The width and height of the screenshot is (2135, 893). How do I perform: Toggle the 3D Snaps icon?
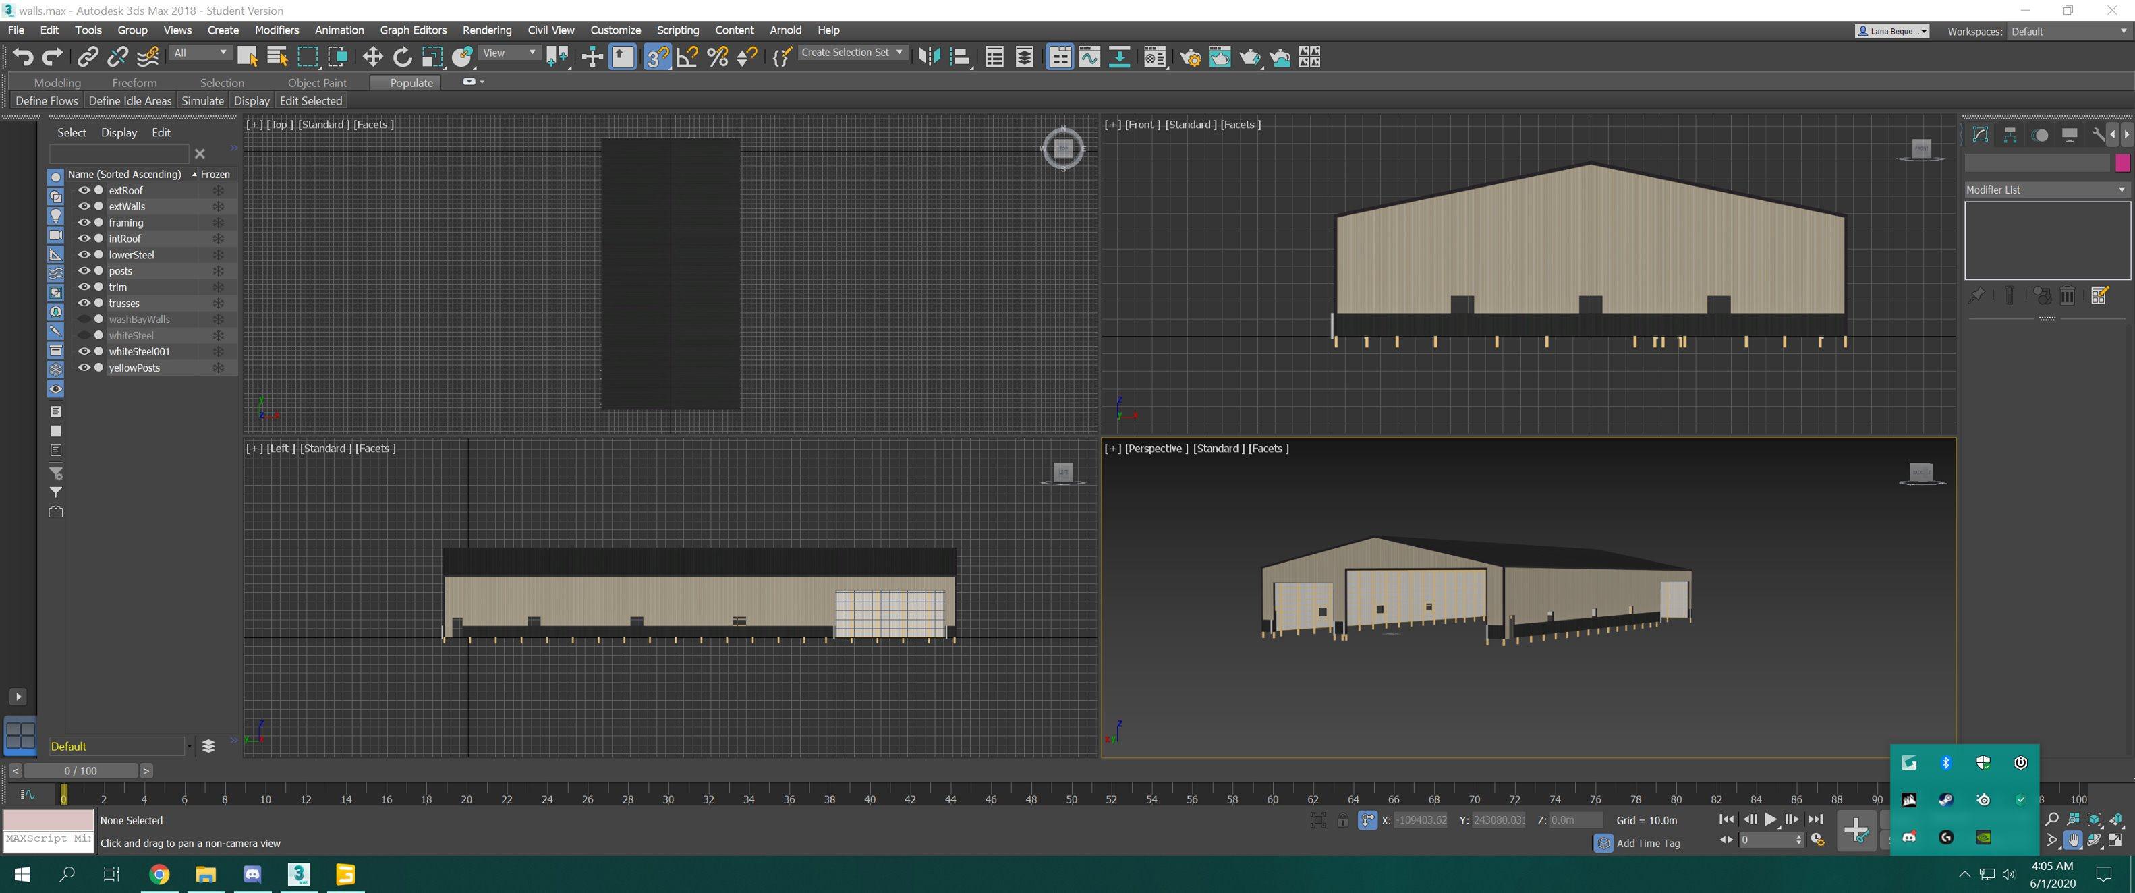pos(656,57)
